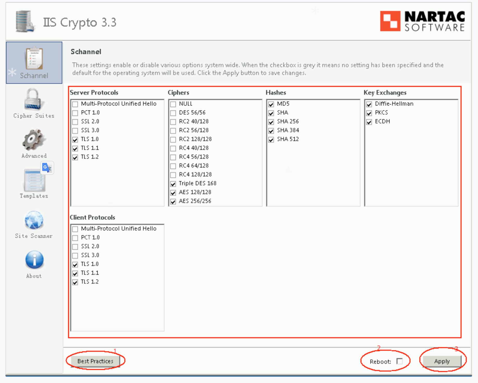478x383 pixels.
Task: Open the About info icon
Action: pos(34,260)
